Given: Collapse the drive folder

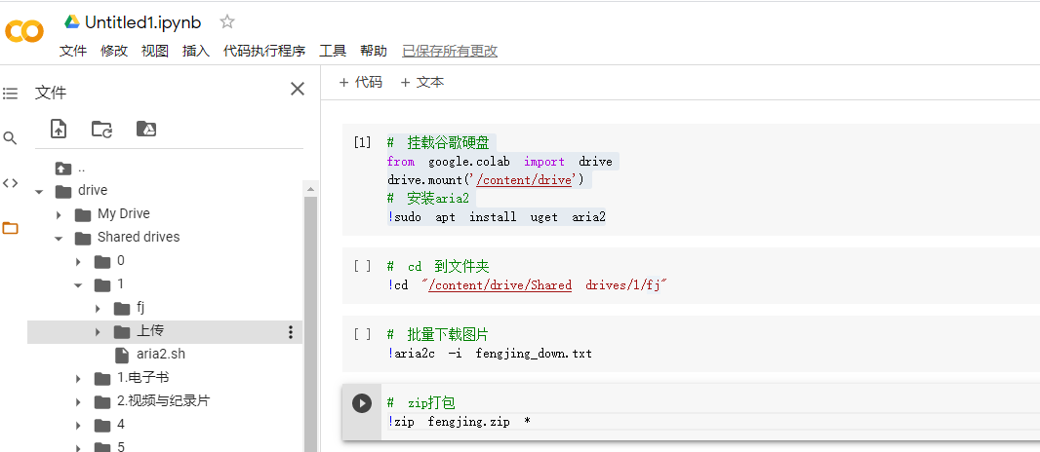Looking at the screenshot, I should (x=39, y=191).
